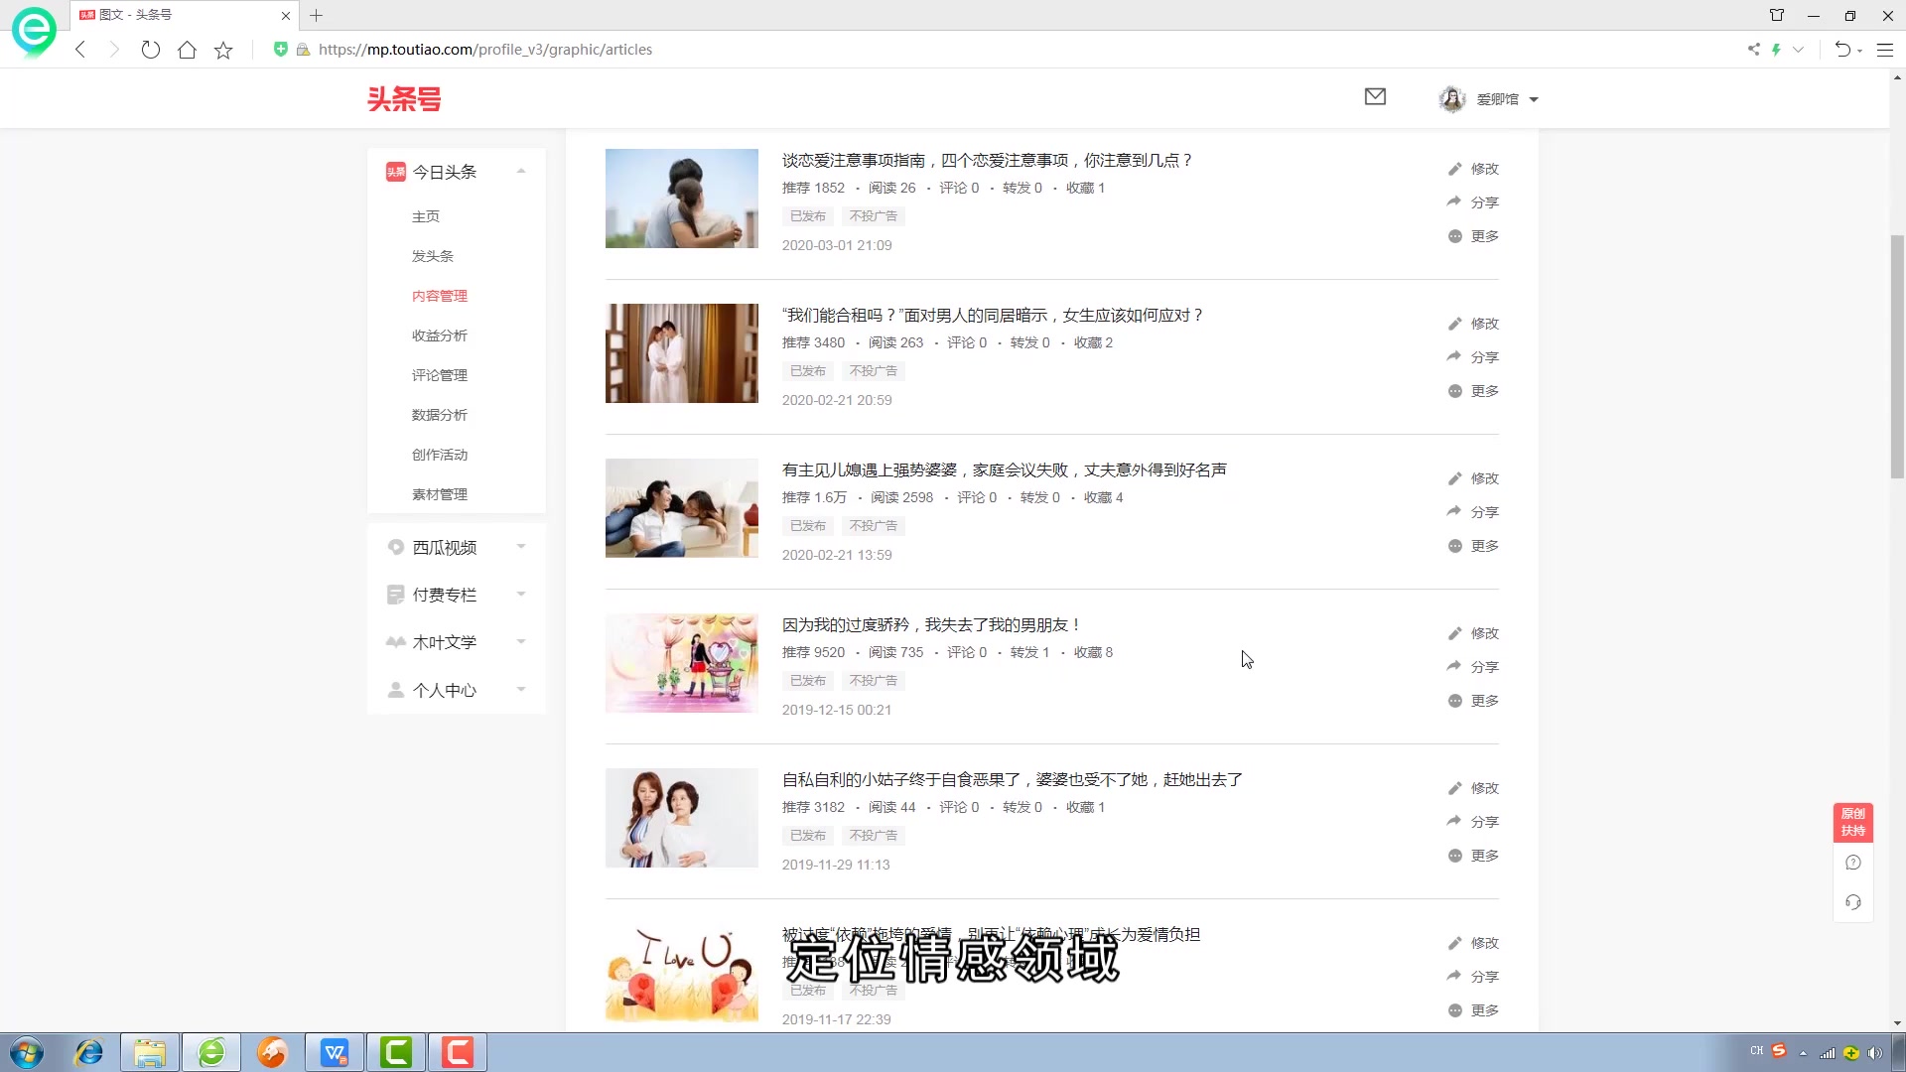Open the account dropdown arrow beside 爱聊馆

(1534, 99)
